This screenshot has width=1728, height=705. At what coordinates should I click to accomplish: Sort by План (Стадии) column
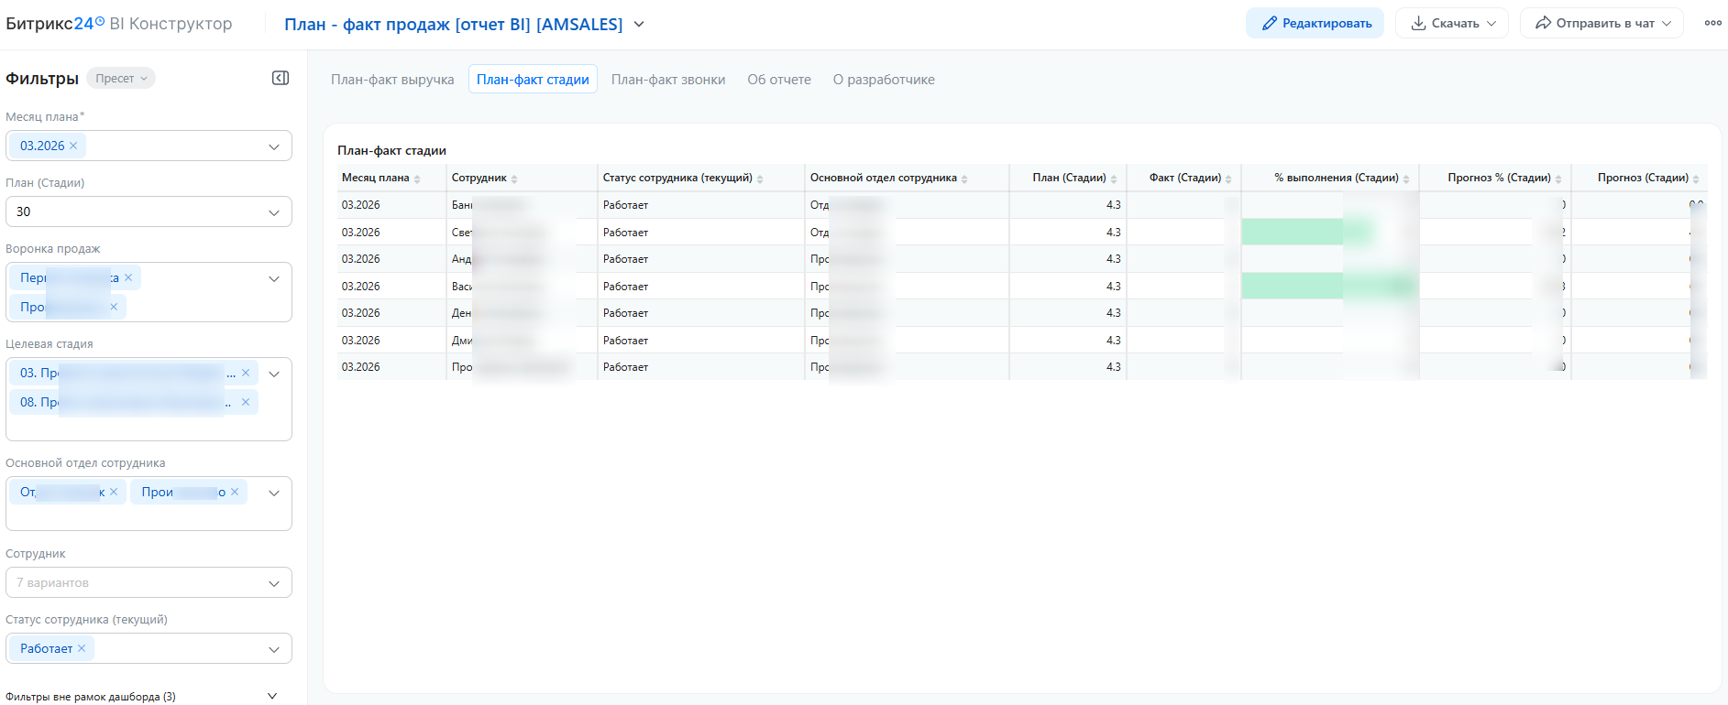[1069, 178]
